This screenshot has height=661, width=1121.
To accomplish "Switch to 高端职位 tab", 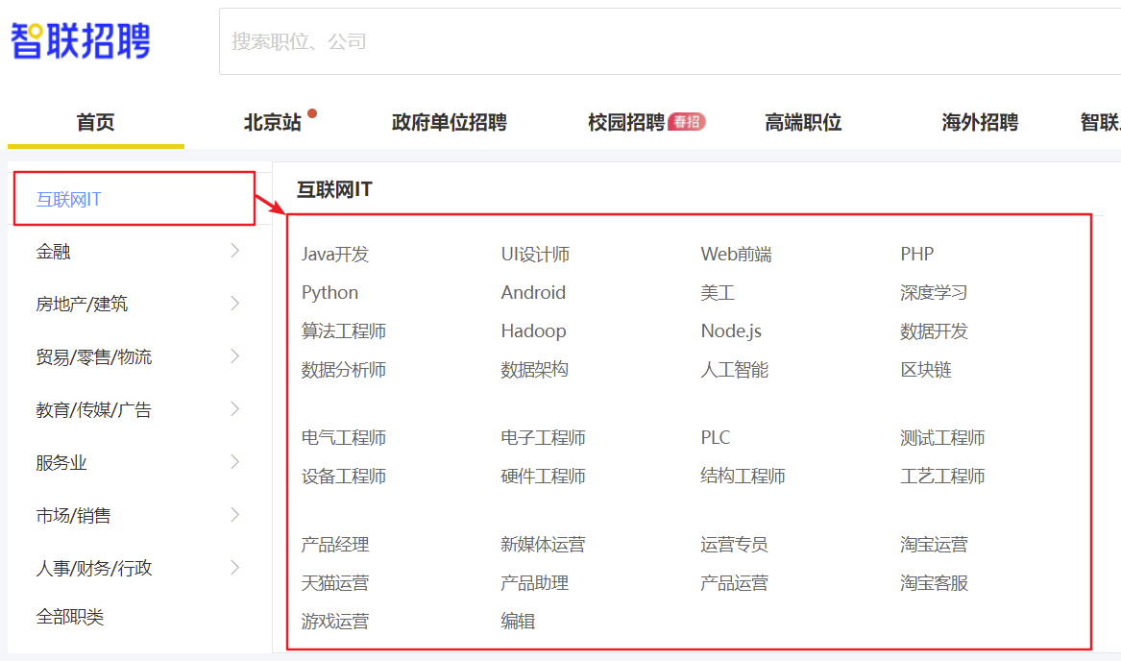I will pyautogui.click(x=803, y=122).
